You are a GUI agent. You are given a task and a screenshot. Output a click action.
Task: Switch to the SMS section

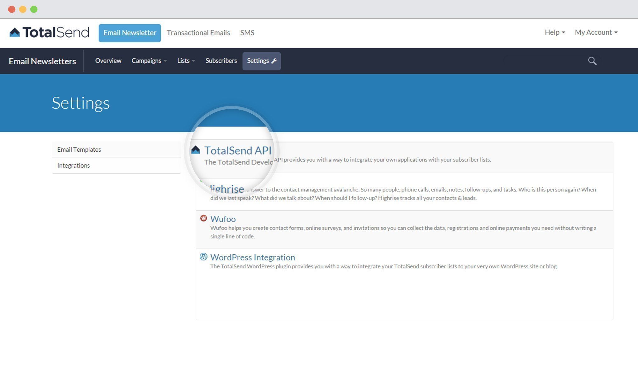pos(247,33)
